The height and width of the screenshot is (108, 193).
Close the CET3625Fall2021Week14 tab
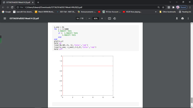click(x=33, y=2)
